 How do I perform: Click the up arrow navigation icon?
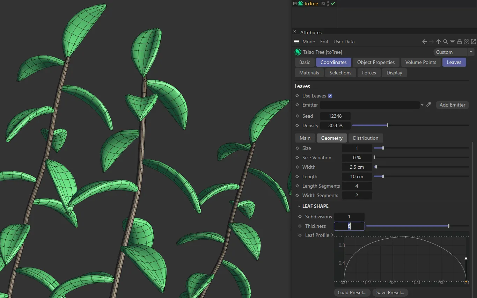coord(439,42)
